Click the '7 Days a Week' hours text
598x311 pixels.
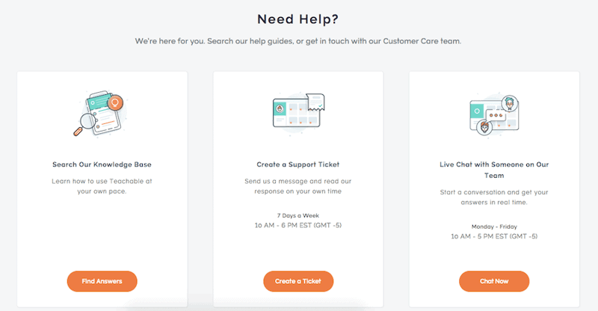click(298, 215)
